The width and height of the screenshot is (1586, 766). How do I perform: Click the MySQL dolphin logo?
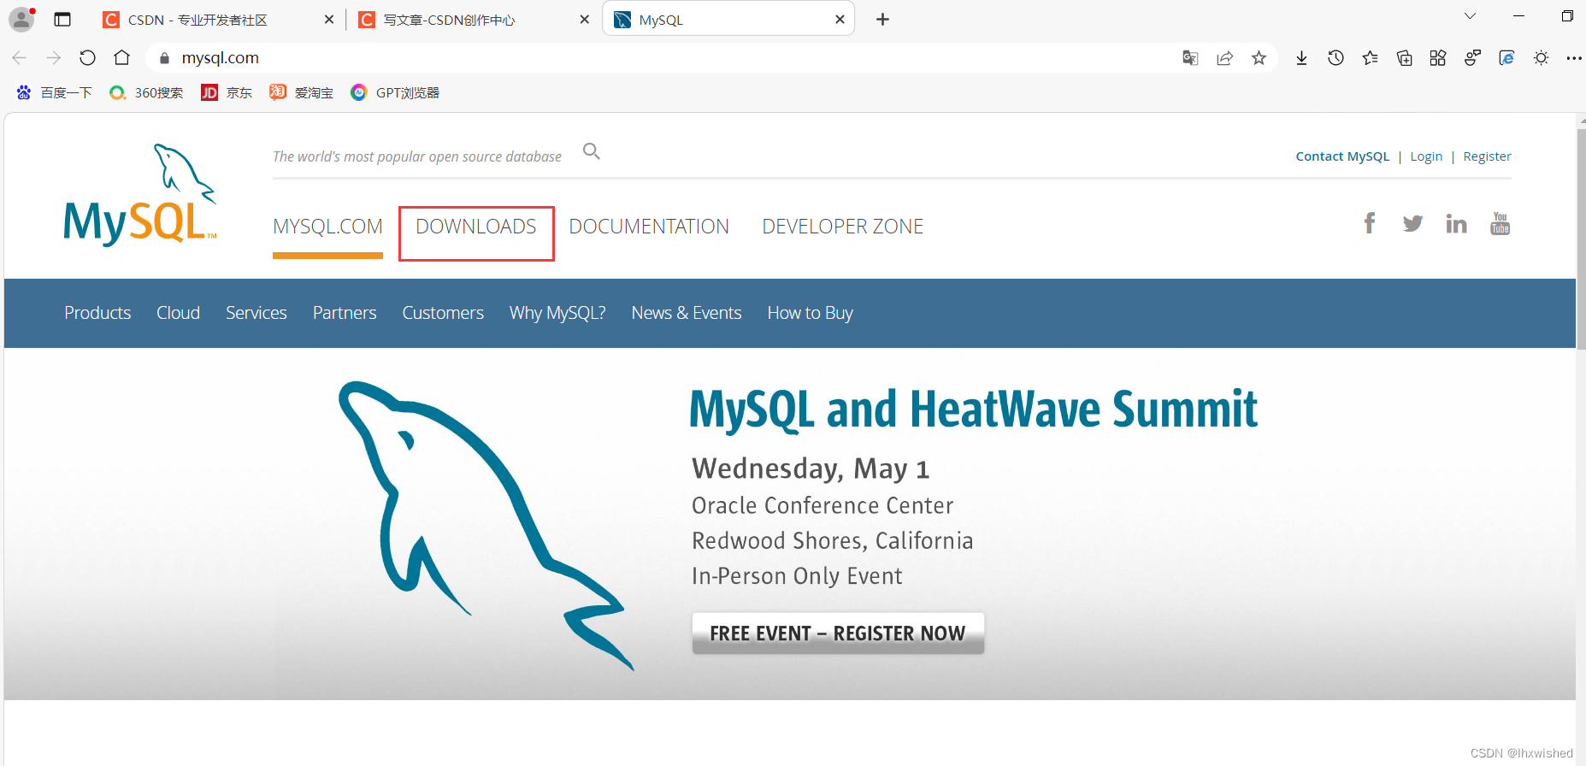pos(140,195)
